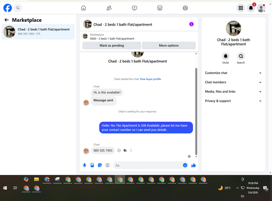Click the chat vertical scrollbar thumb

[196, 111]
